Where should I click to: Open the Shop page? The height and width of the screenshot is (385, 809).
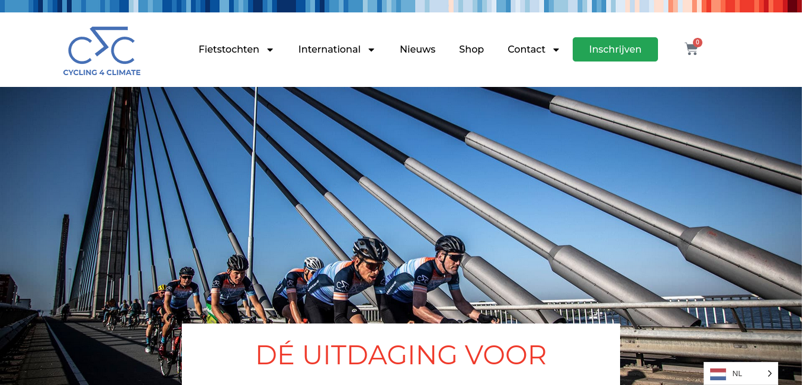(x=471, y=49)
